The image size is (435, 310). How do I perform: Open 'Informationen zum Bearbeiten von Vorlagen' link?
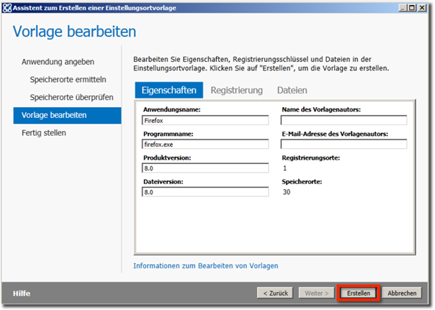205,266
